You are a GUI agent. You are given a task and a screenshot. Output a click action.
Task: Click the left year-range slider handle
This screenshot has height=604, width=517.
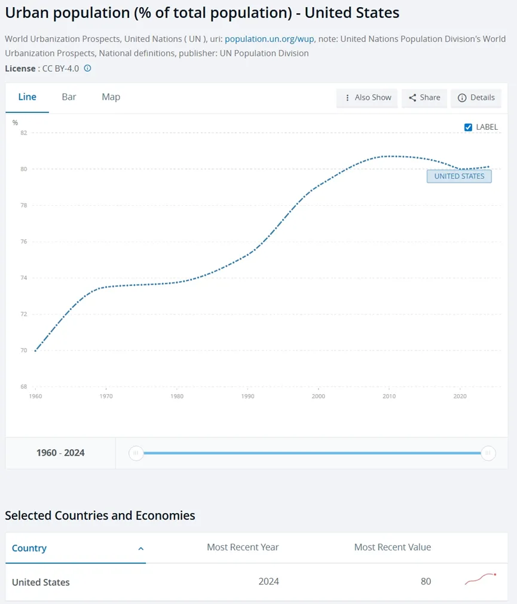tap(136, 453)
